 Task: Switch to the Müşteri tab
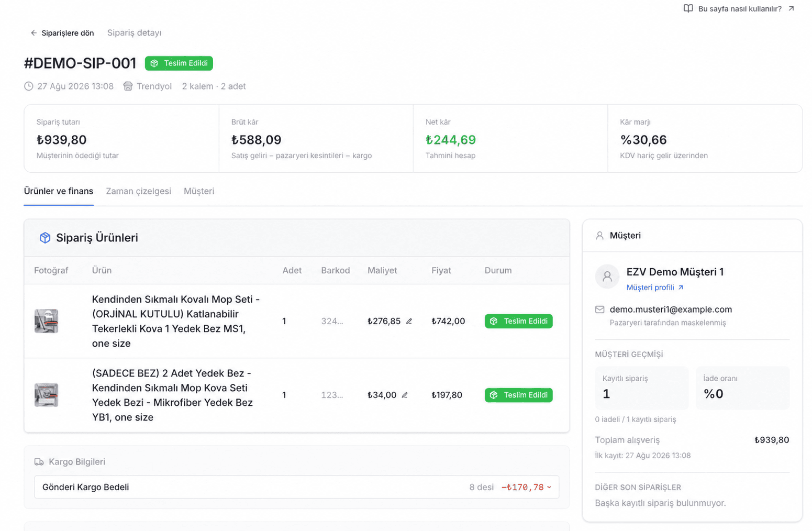pyautogui.click(x=199, y=191)
